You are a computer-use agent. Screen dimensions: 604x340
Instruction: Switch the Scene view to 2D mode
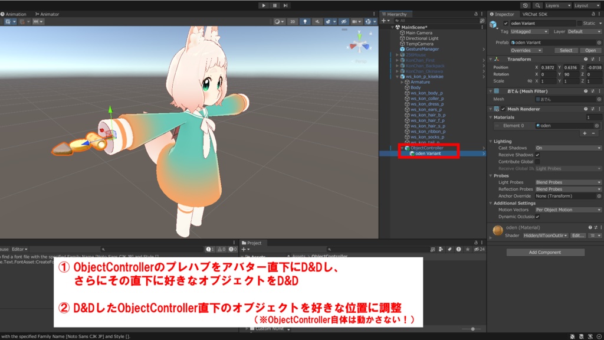coord(292,21)
